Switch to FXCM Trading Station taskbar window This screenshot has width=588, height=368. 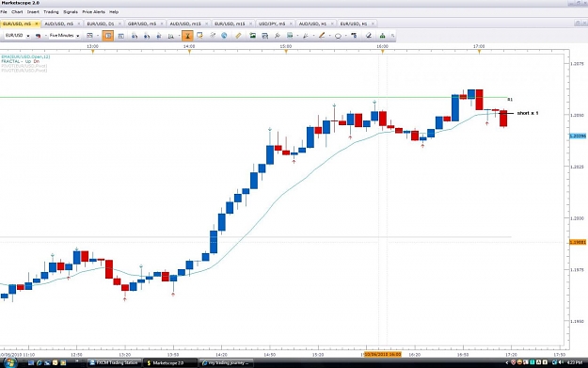[x=115, y=362]
